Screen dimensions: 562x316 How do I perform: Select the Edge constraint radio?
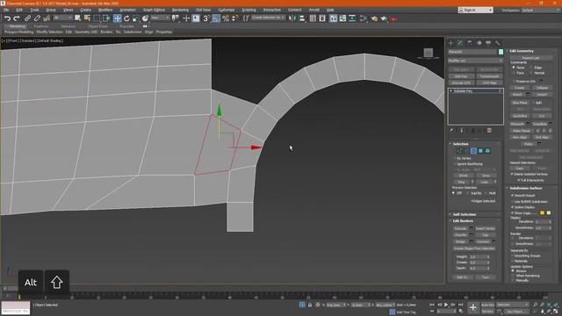[531, 68]
